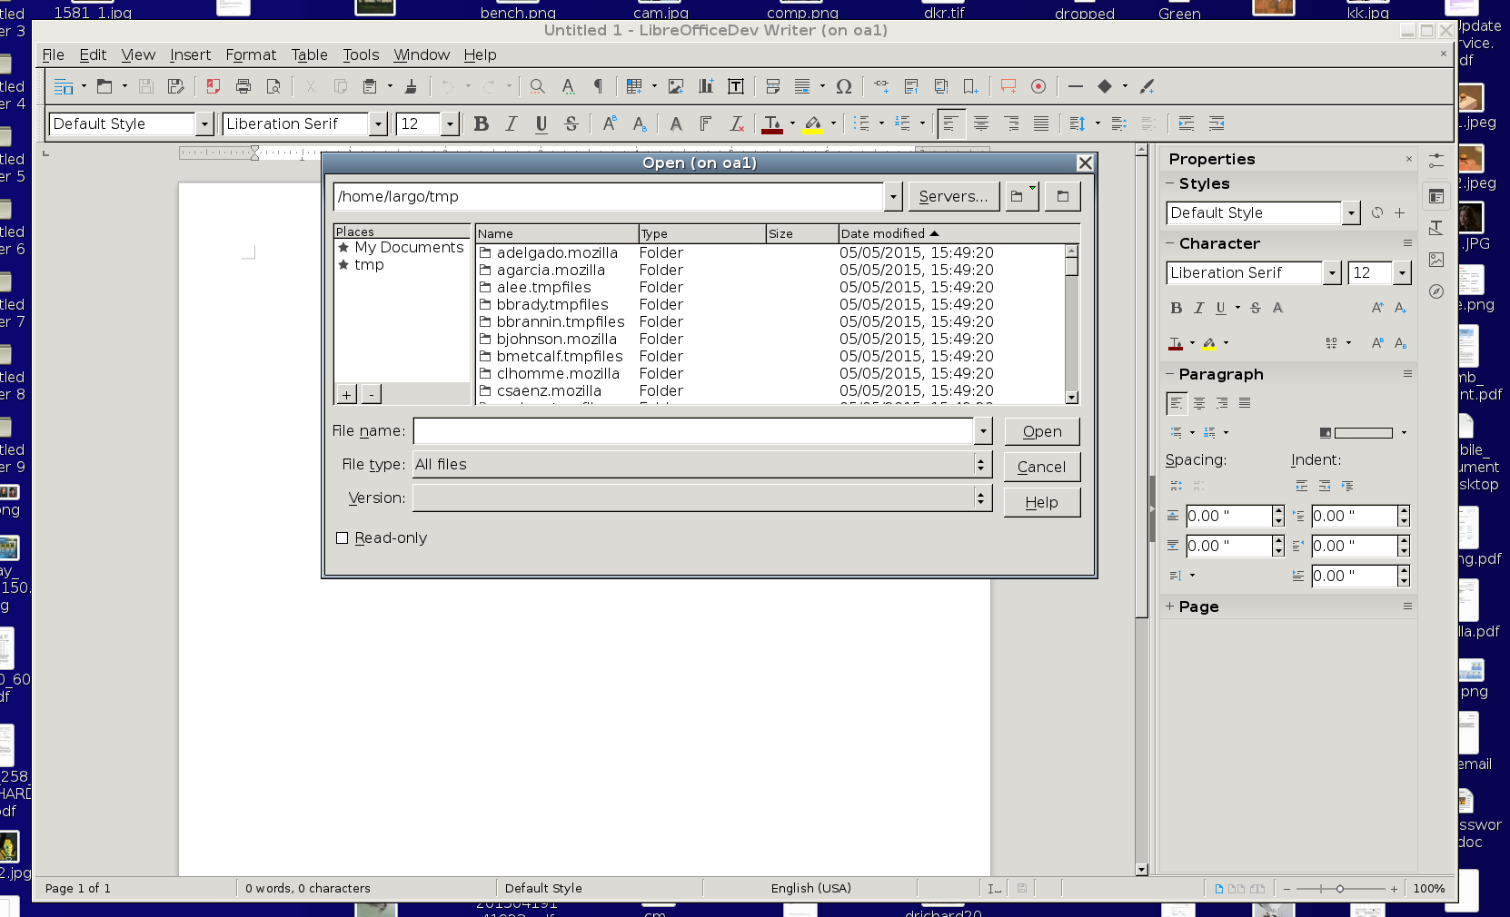Toggle sidebar Justified in Paragraph panel
The height and width of the screenshot is (917, 1510).
1245,403
